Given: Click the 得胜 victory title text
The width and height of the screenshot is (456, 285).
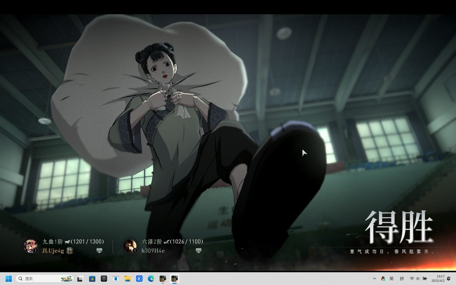Looking at the screenshot, I should (399, 227).
